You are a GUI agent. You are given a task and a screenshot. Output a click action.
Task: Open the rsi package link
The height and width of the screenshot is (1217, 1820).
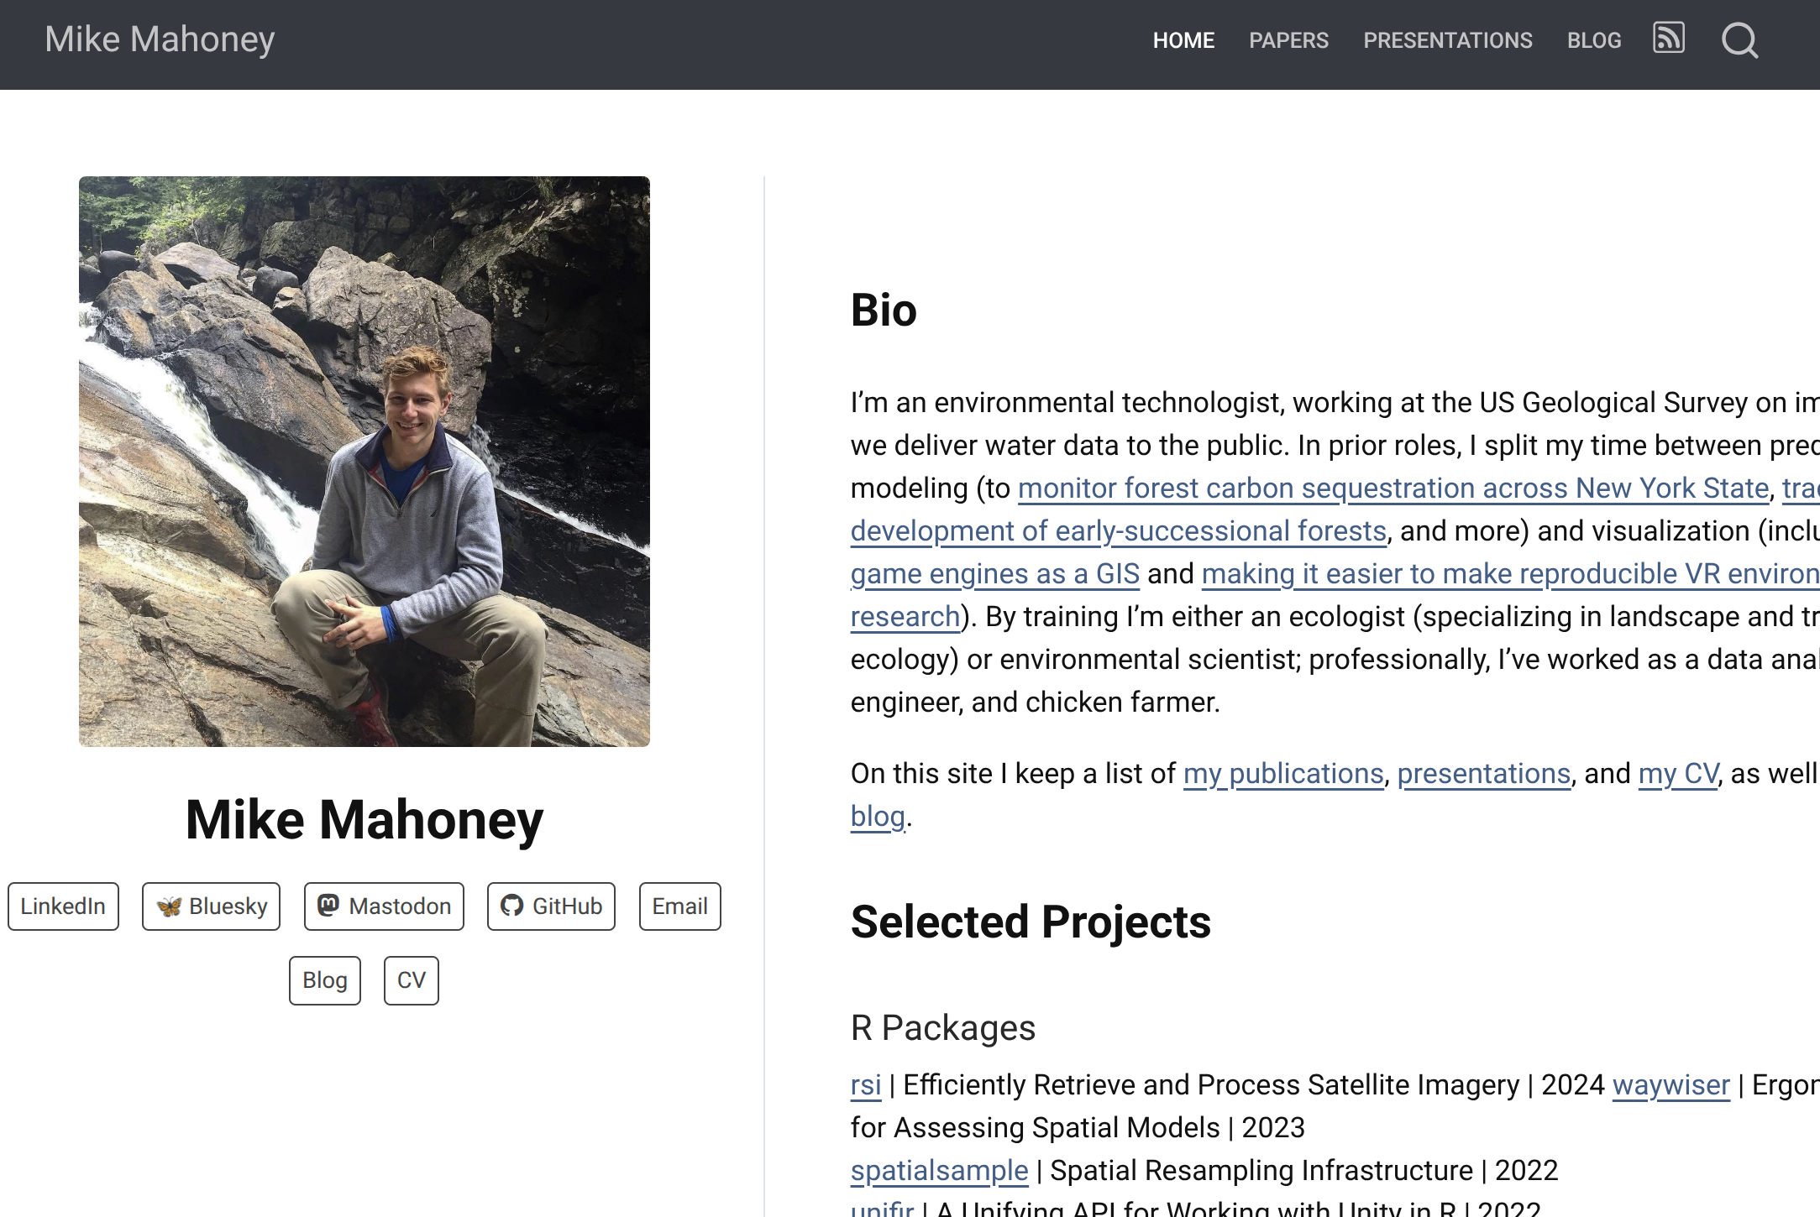coord(866,1085)
